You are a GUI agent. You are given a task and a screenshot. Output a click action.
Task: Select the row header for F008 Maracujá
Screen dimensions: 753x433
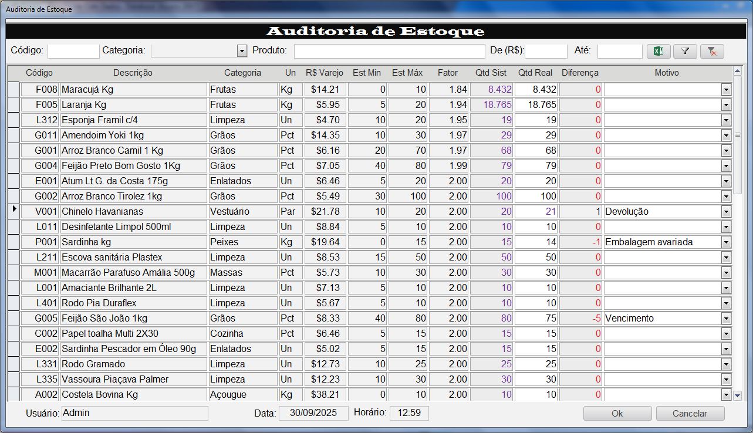14,90
